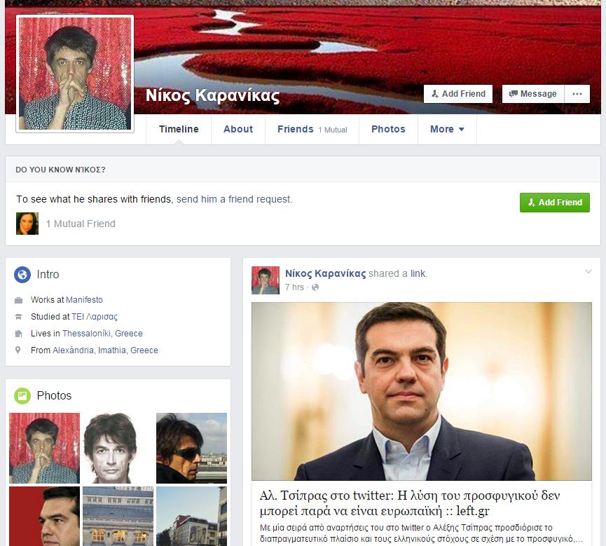Viewport: 606px width, 546px height.
Task: Send a message with the Message button
Action: point(533,94)
